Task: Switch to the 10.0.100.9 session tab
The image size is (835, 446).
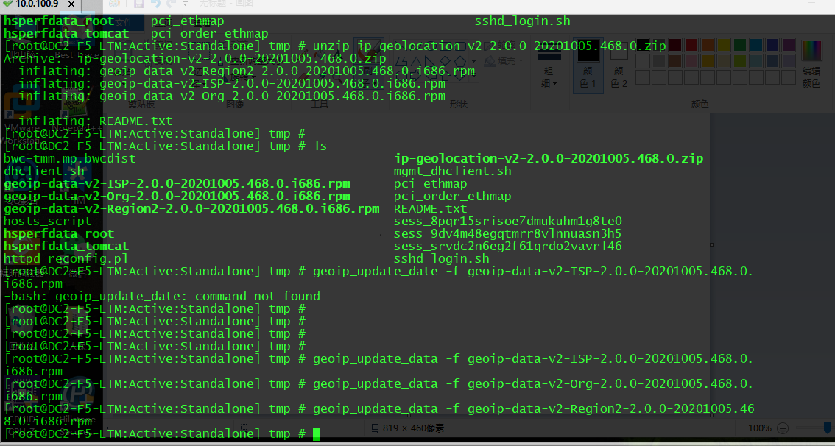Action: click(35, 4)
